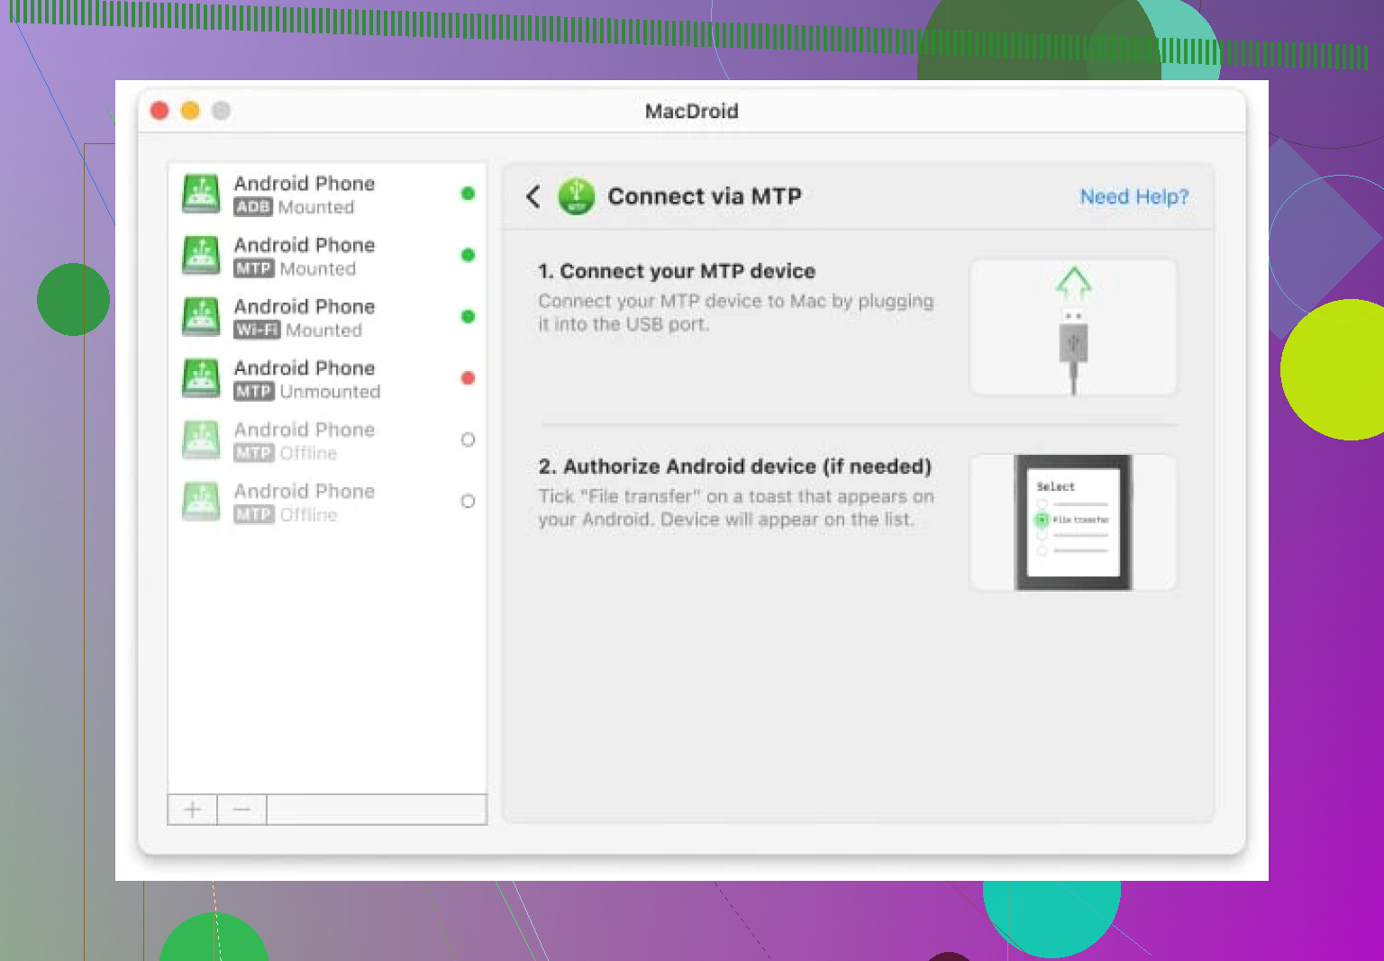Viewport: 1384px width, 961px height.
Task: Click the red status dot of Unmounted phone
Action: 468,378
